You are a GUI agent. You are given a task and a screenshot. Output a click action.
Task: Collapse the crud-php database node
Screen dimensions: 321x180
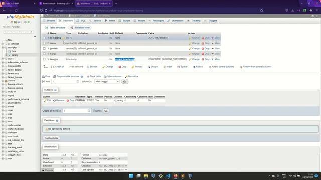pos(3,48)
